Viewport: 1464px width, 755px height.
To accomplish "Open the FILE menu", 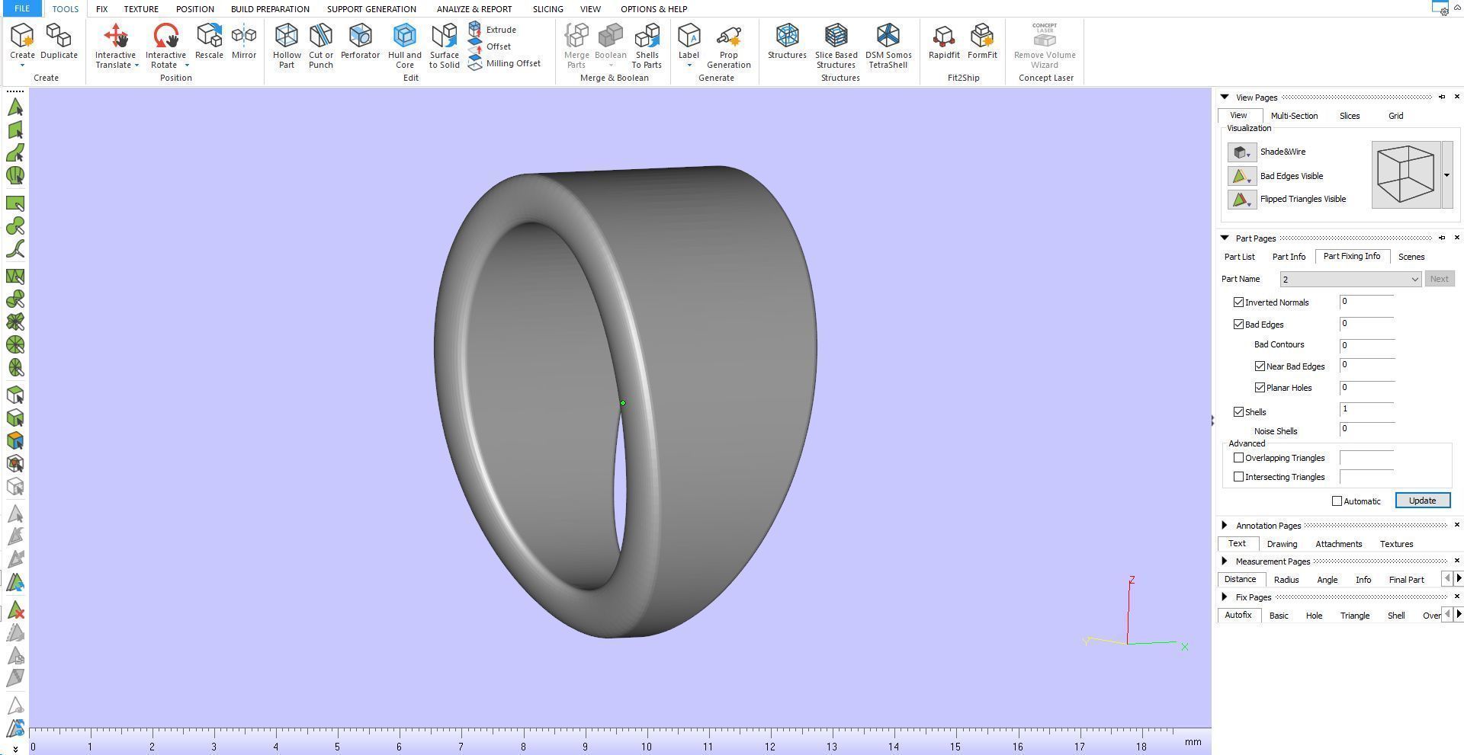I will click(x=22, y=9).
